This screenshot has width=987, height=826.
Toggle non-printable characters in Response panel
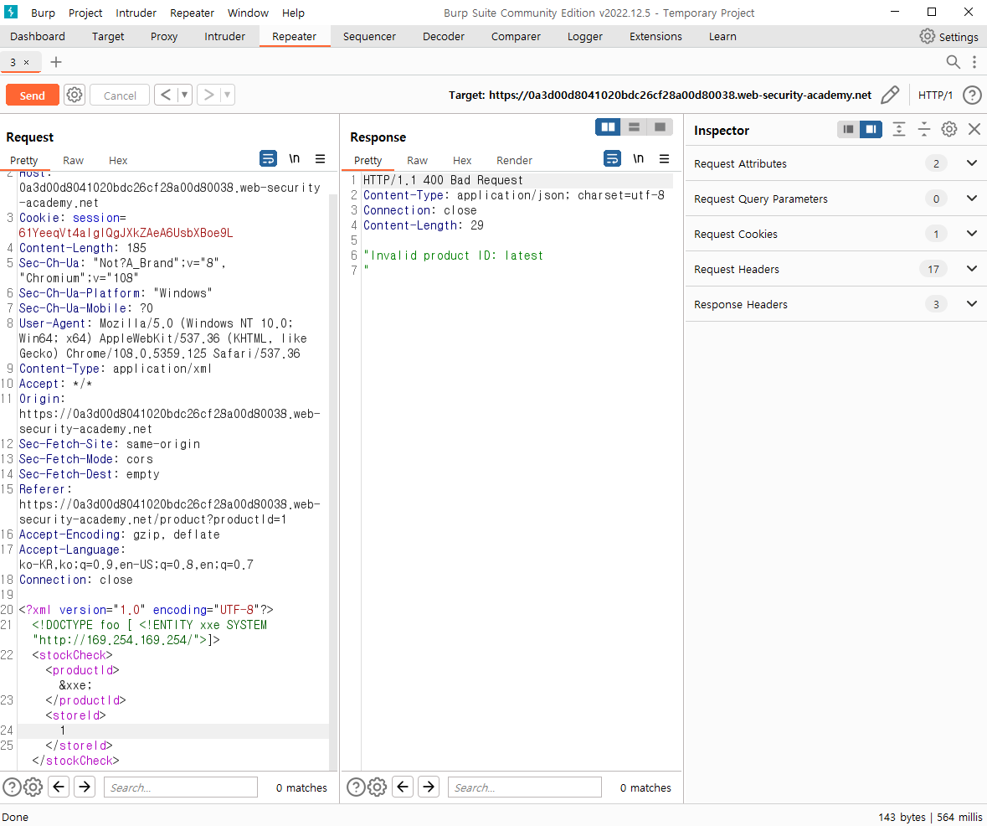pos(638,159)
